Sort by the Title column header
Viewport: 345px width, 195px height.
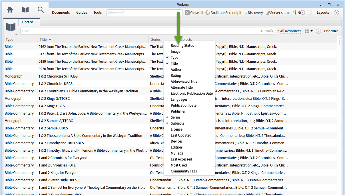(93, 39)
